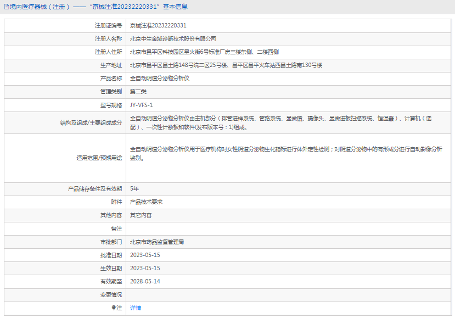Select approving body 北京市药品监督管理局
The height and width of the screenshot is (318, 455).
click(157, 242)
